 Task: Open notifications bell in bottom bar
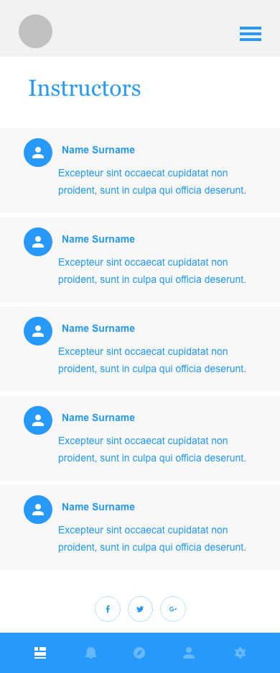(x=90, y=654)
